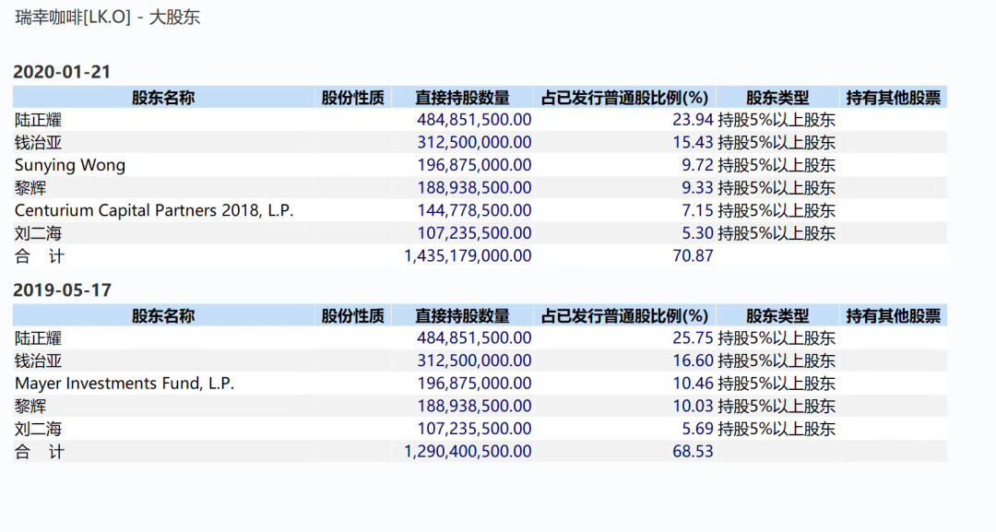Click the total 1,435,179,000.00

point(468,256)
